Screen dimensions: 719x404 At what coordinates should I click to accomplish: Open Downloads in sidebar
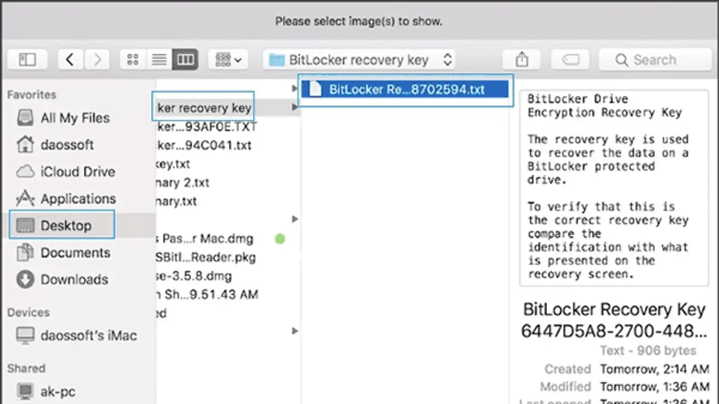[74, 280]
